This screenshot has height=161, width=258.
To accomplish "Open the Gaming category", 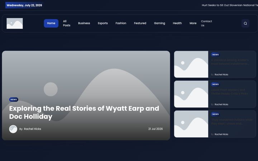I will [x=159, y=23].
